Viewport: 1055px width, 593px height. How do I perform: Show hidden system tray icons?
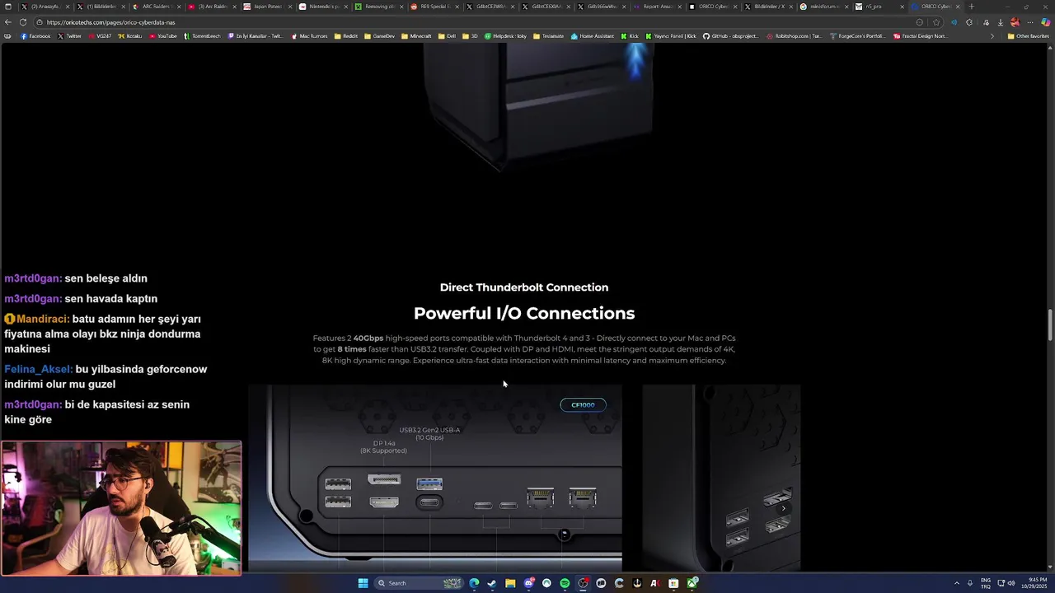pyautogui.click(x=957, y=583)
